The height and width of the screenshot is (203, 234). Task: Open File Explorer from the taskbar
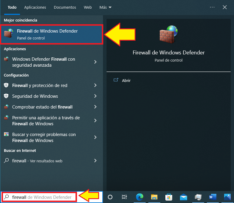154,197
